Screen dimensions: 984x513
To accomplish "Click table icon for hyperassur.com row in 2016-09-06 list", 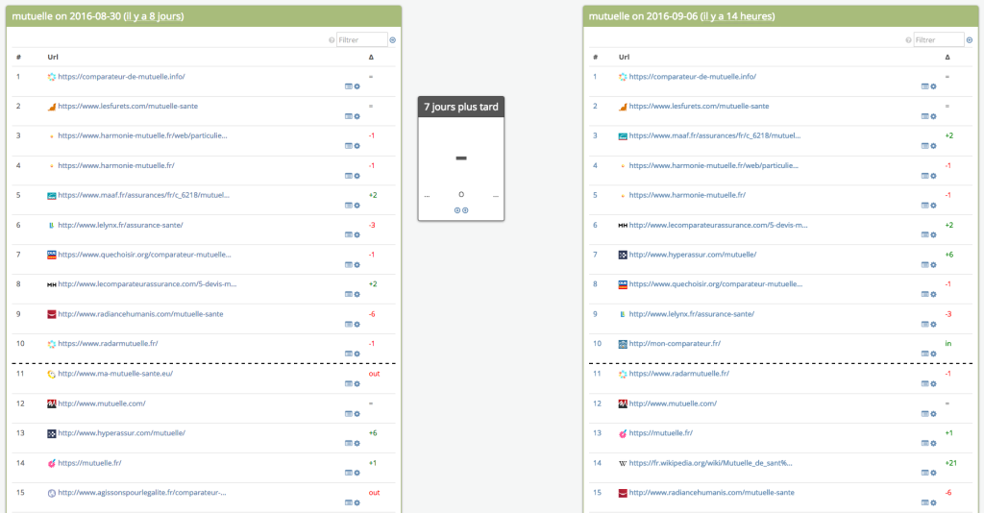I will tap(925, 264).
